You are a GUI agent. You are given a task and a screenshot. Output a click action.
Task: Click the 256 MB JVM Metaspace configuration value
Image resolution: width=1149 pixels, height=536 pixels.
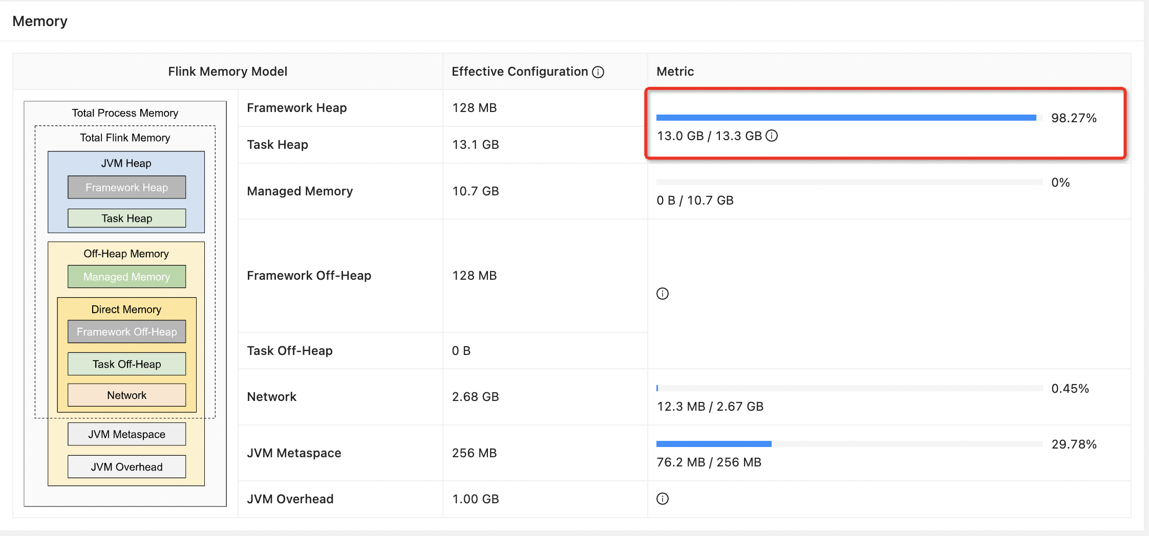[x=474, y=453]
